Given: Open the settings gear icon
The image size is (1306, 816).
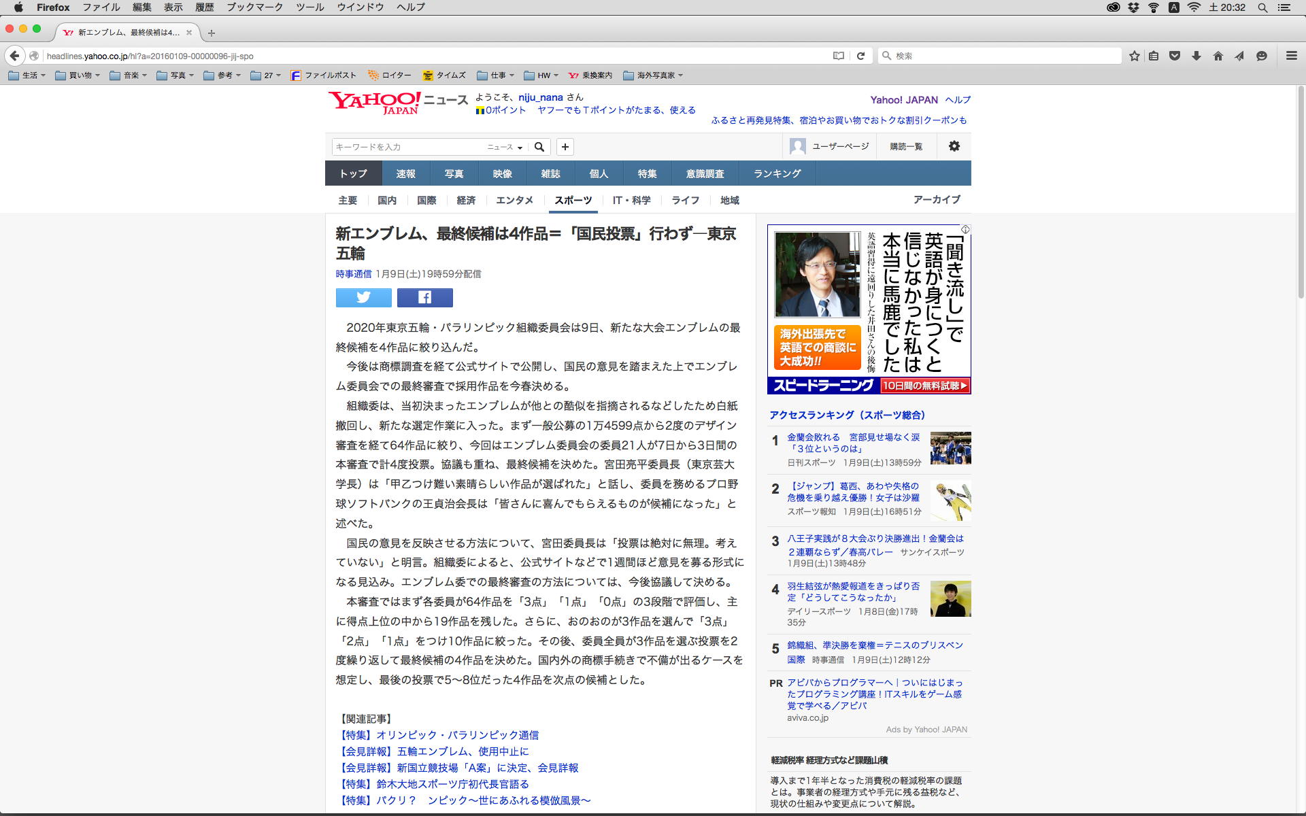Looking at the screenshot, I should click(954, 146).
